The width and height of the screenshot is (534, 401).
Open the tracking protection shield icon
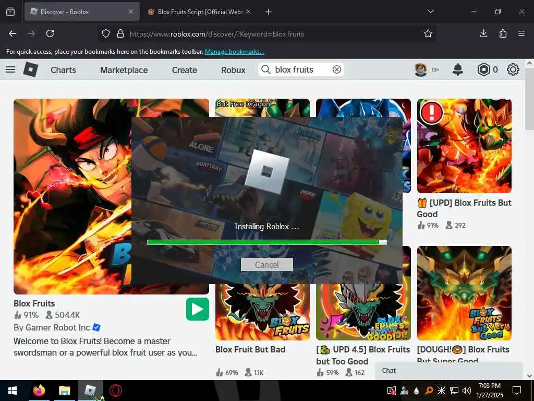tap(106, 34)
